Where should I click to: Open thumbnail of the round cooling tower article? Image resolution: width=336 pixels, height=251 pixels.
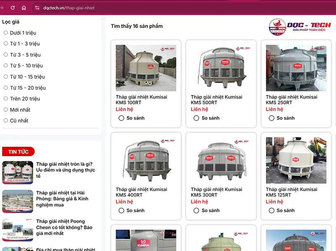point(18,173)
